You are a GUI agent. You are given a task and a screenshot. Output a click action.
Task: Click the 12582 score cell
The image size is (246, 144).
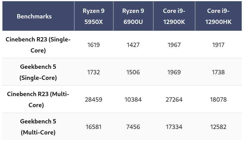point(218,127)
